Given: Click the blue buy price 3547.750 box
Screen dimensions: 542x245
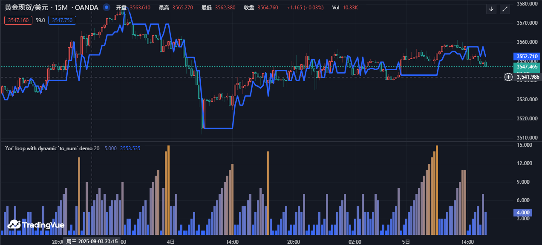Looking at the screenshot, I should [62, 20].
